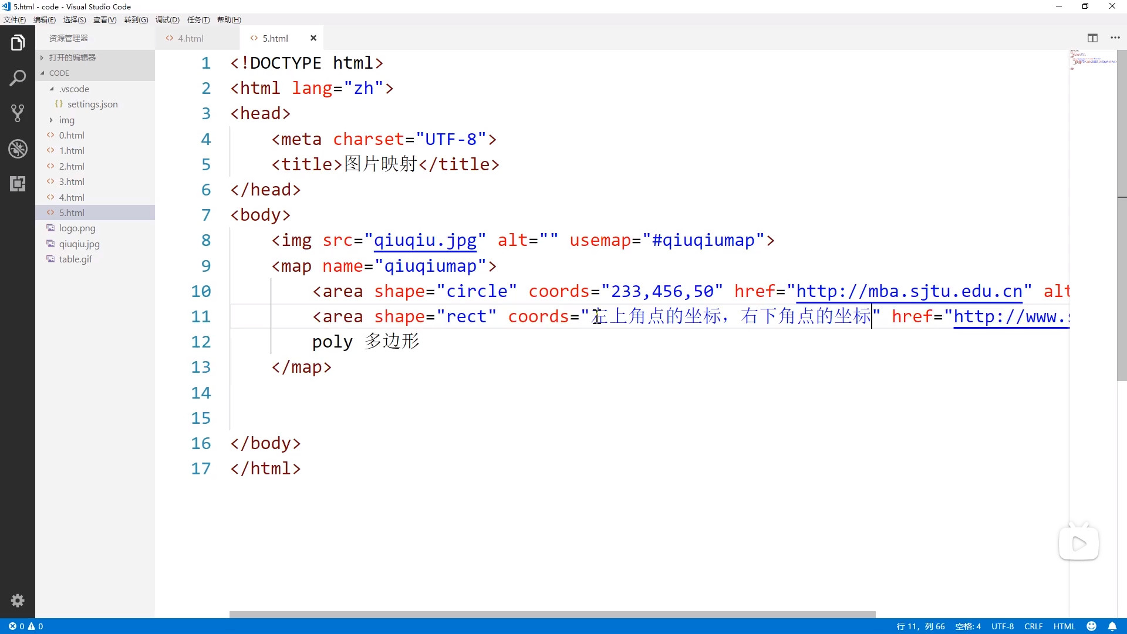Viewport: 1127px width, 634px height.
Task: Open the Manage gear icon
Action: pos(18,601)
